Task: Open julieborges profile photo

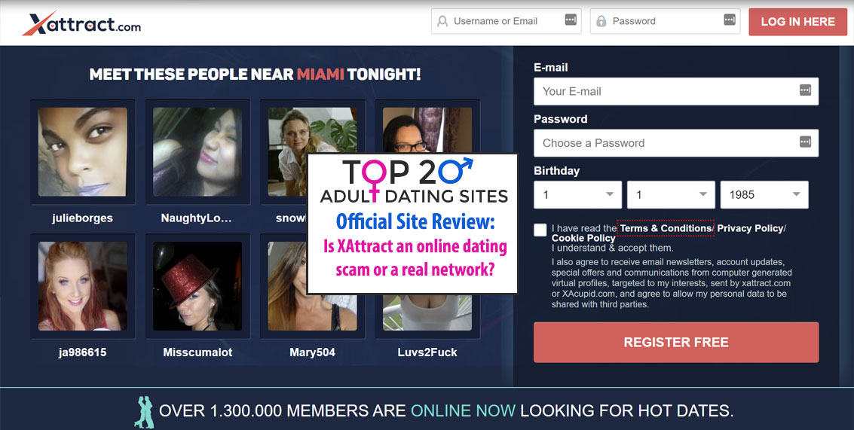Action: point(83,152)
